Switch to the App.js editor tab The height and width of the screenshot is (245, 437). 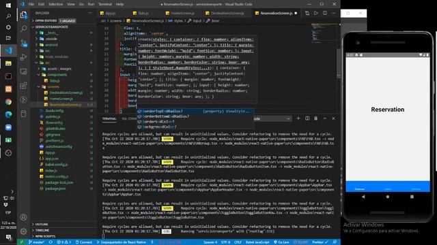[111, 13]
